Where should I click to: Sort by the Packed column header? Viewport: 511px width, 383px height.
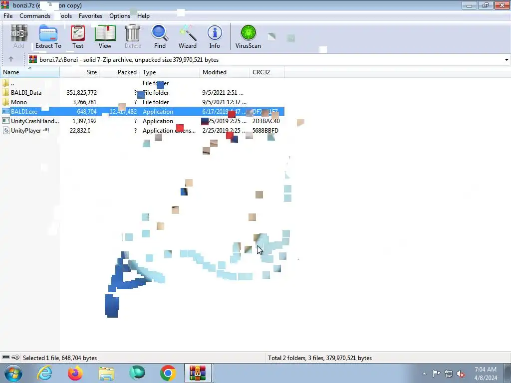120,72
